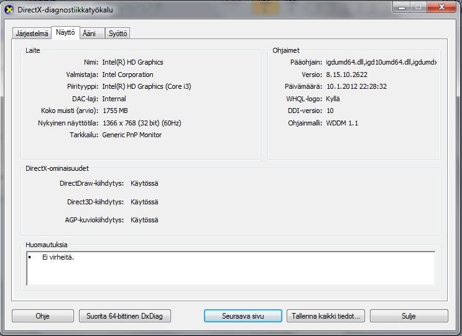Select the 'Ei virheitä.' note text
The height and width of the screenshot is (336, 462).
tap(58, 257)
